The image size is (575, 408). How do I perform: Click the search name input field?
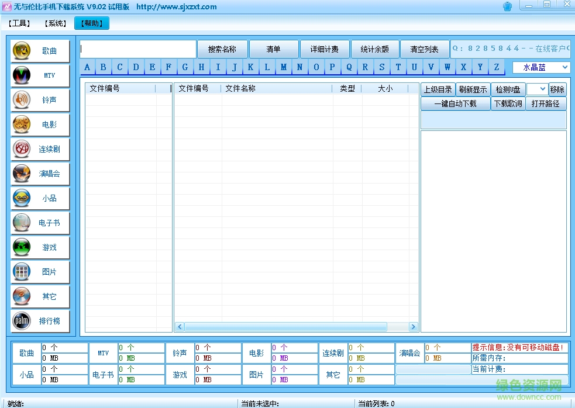(x=138, y=49)
